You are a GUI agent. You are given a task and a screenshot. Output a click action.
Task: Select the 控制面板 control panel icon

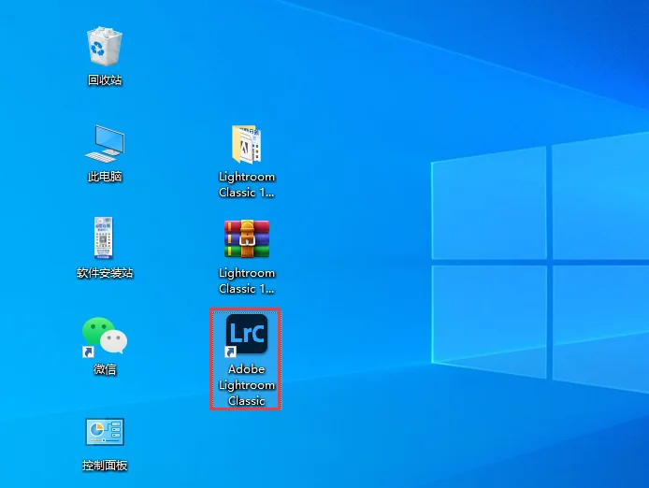pos(105,432)
